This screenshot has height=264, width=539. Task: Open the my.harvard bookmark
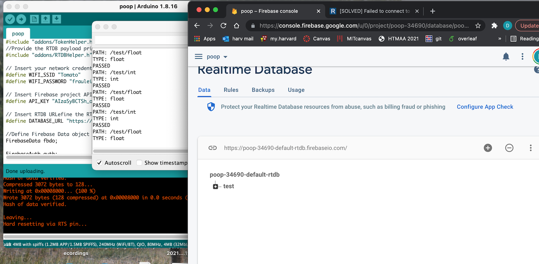click(x=278, y=39)
